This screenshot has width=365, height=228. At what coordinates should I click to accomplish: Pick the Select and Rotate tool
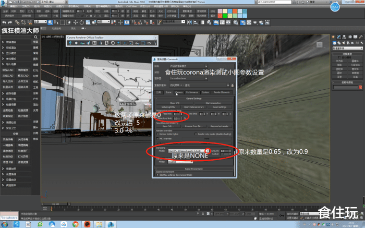(82, 22)
